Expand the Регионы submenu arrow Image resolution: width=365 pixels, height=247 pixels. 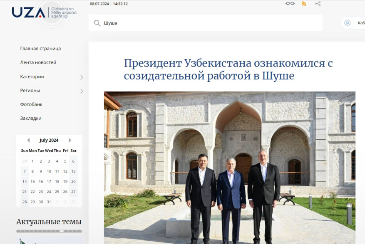click(x=82, y=91)
